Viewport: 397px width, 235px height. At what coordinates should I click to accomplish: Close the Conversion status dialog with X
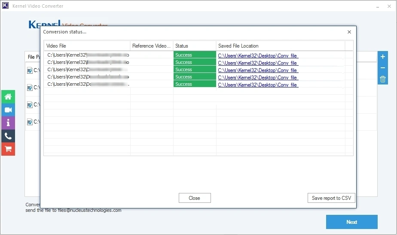(x=349, y=32)
